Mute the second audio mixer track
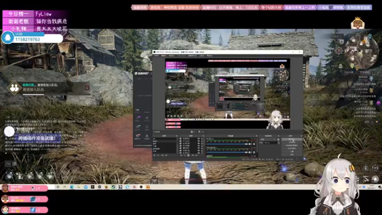The width and height of the screenshot is (382, 215). (250, 152)
